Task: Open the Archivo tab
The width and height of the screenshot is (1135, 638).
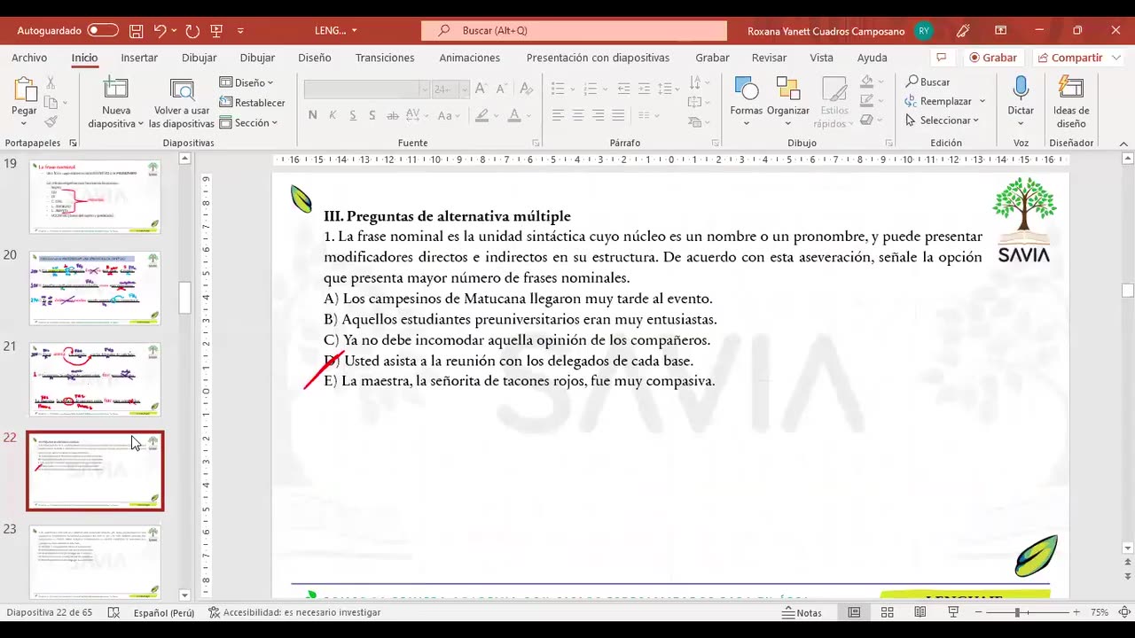Action: click(29, 58)
